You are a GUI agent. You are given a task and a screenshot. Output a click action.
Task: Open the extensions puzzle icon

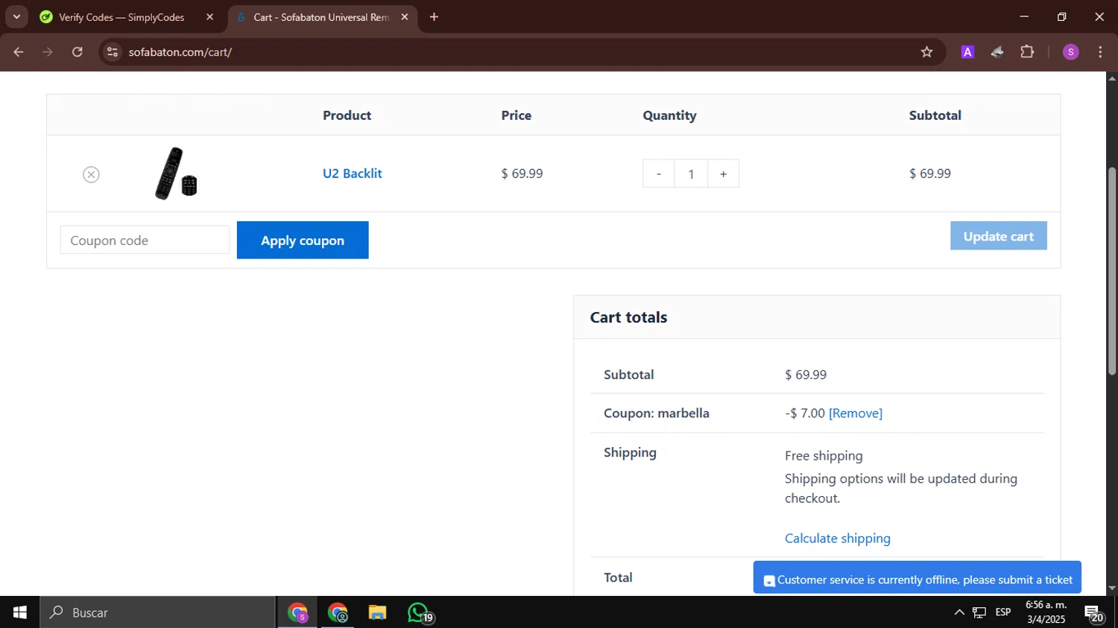pyautogui.click(x=1027, y=52)
